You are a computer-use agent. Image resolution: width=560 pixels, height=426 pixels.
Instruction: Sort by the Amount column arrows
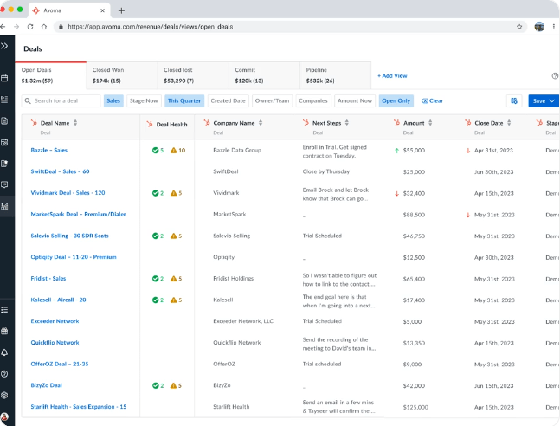coord(430,123)
